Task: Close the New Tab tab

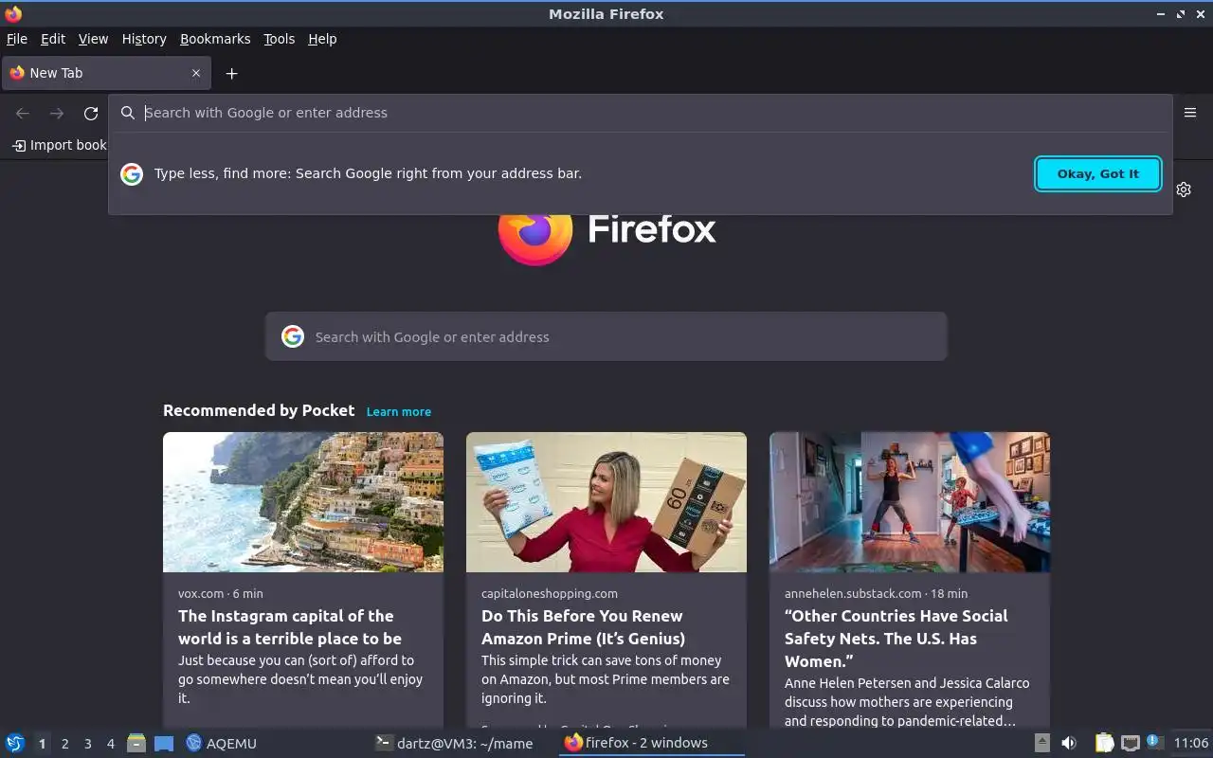Action: point(196,73)
